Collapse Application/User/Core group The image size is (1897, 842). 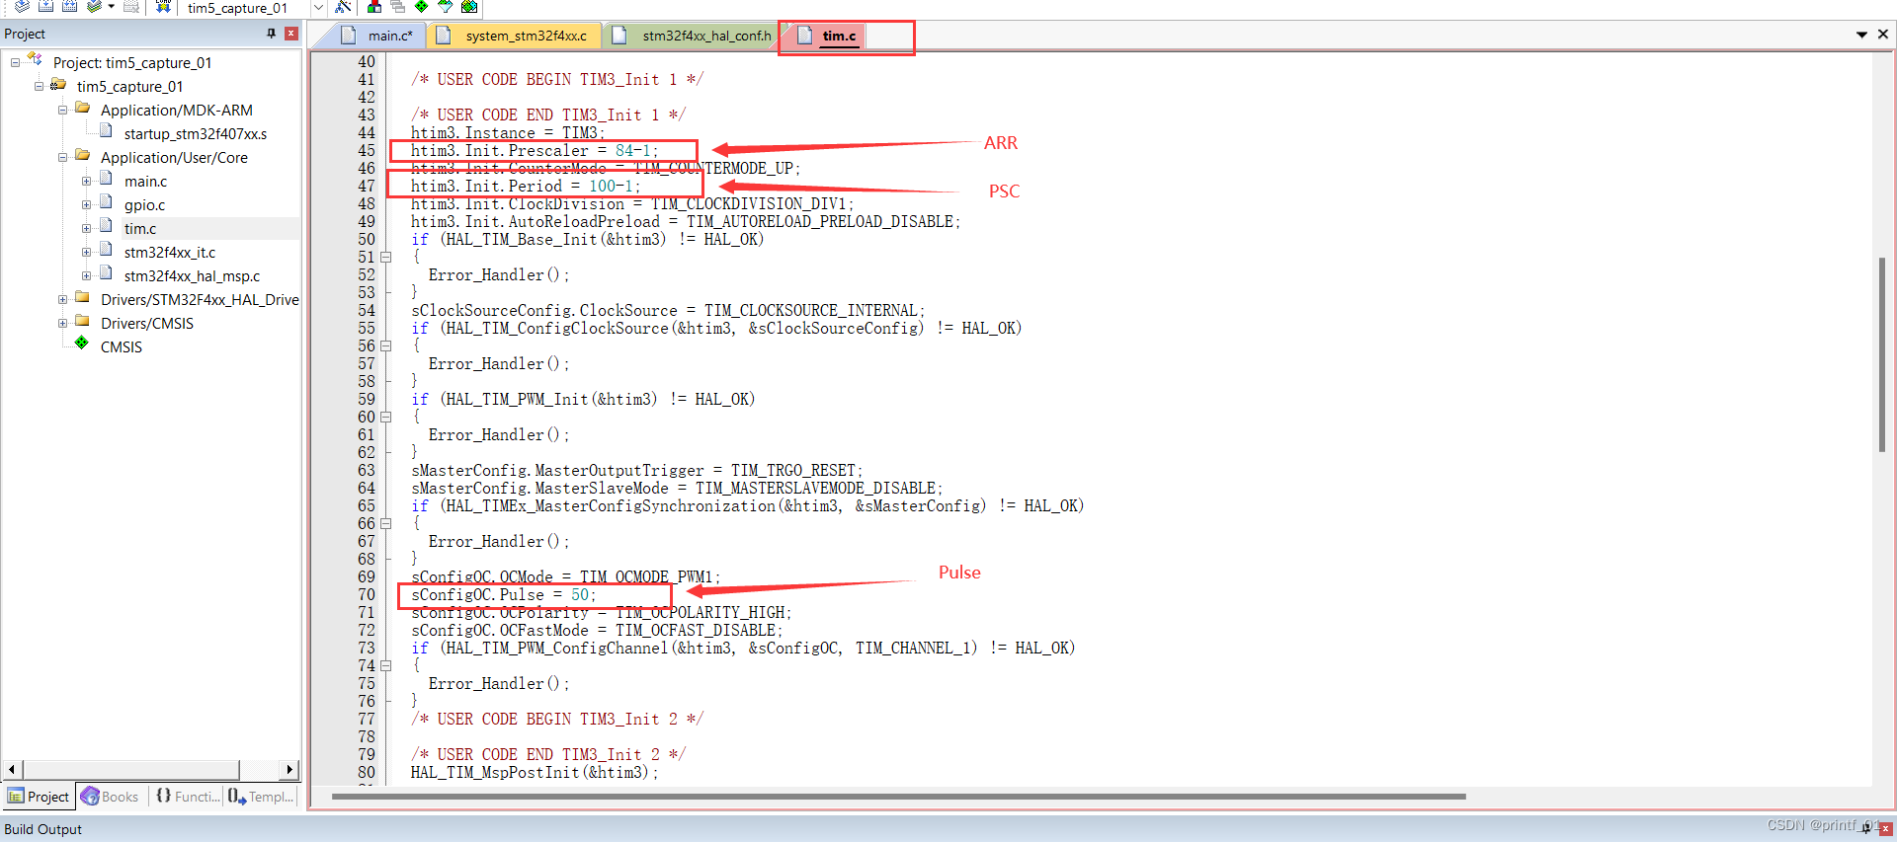(62, 157)
